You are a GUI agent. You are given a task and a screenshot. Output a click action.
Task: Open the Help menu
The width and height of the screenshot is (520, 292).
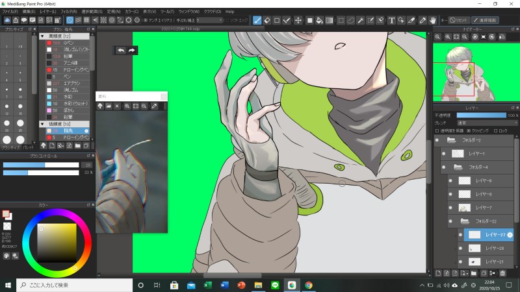click(230, 12)
